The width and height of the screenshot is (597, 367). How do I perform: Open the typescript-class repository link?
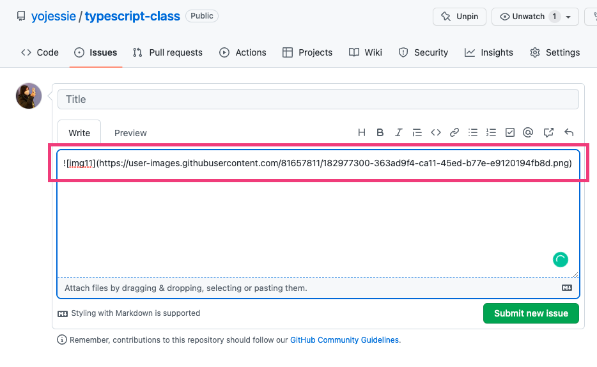(x=132, y=16)
